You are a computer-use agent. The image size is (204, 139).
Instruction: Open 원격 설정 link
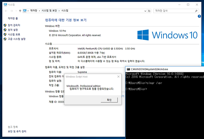[13, 30]
